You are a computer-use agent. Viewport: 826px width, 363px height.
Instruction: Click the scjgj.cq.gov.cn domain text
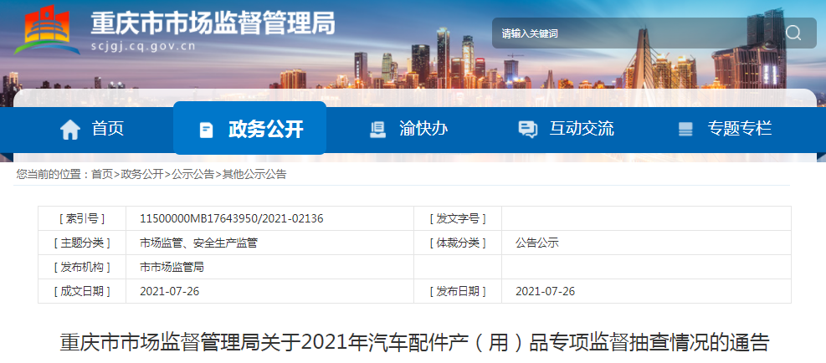143,46
